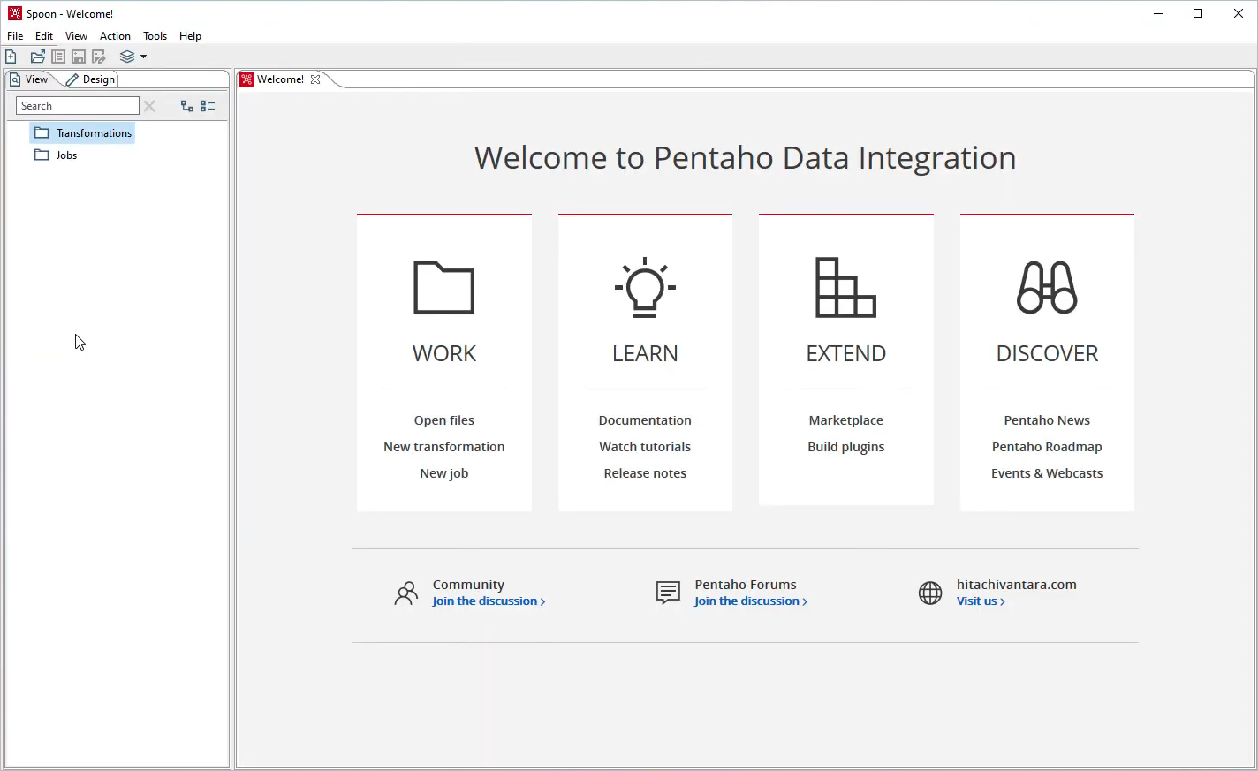Click the hitachivantara.com text
Image resolution: width=1258 pixels, height=771 pixels.
coord(1017,585)
